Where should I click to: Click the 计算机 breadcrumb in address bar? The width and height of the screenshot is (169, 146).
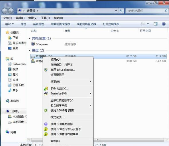(31, 11)
